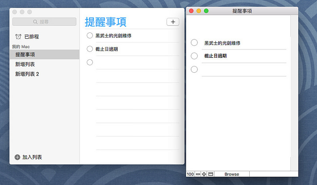Check off 黑武士的光劍維修 in left window
317x185 pixels.
click(x=90, y=36)
